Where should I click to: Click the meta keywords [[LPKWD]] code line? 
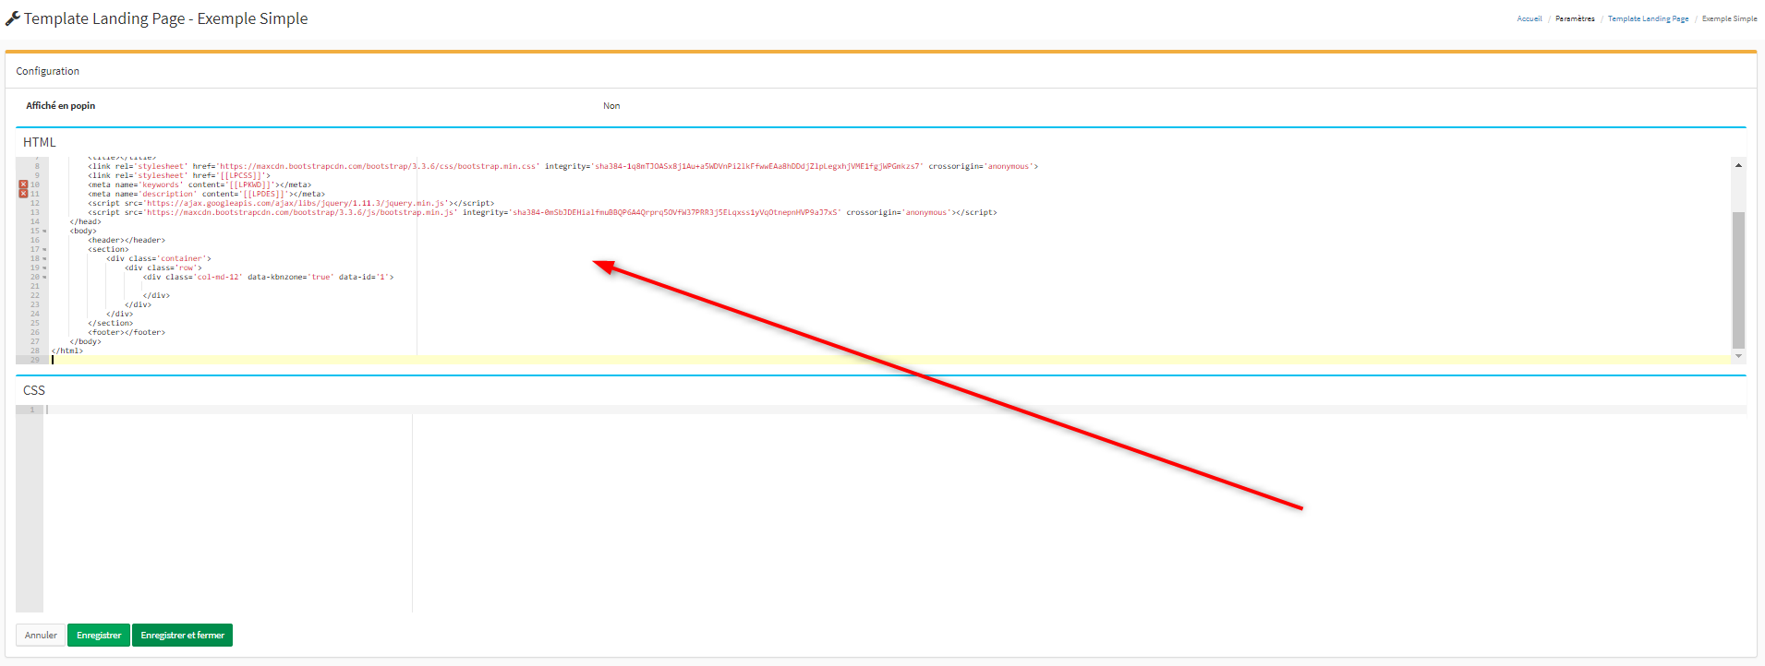click(x=199, y=184)
